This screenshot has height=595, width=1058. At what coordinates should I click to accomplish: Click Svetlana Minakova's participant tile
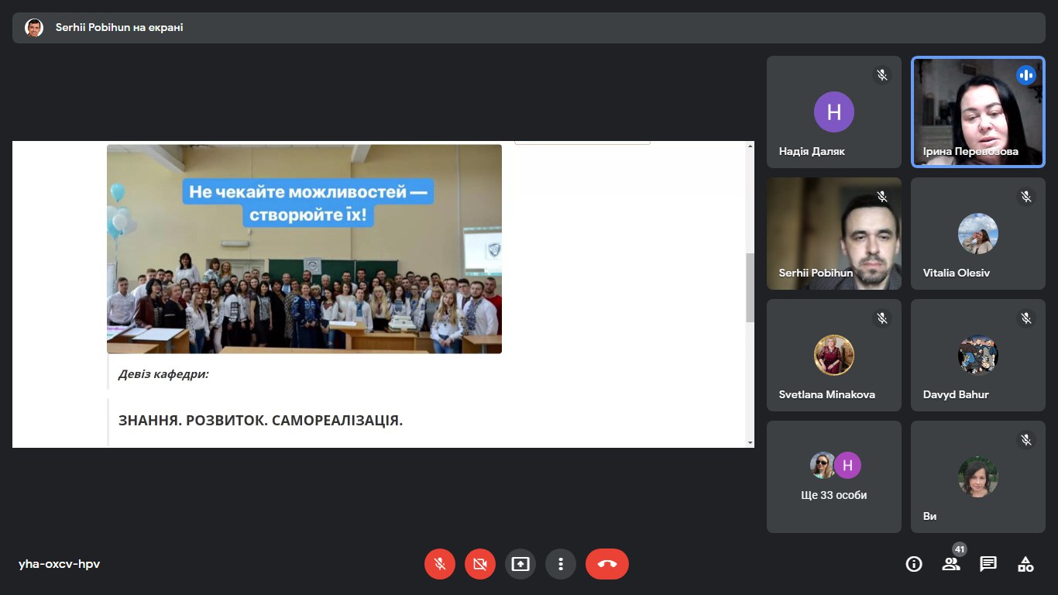pyautogui.click(x=834, y=355)
